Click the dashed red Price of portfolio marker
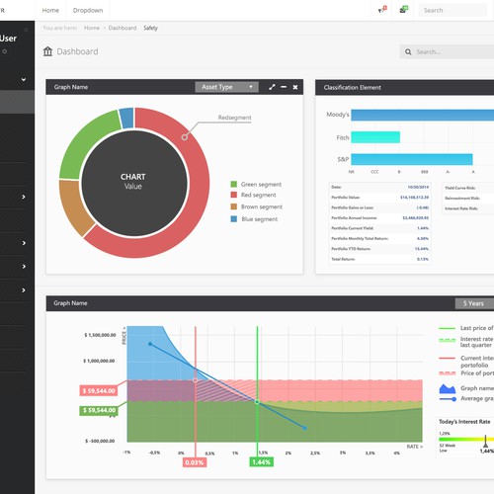The width and height of the screenshot is (494, 494). 448,373
